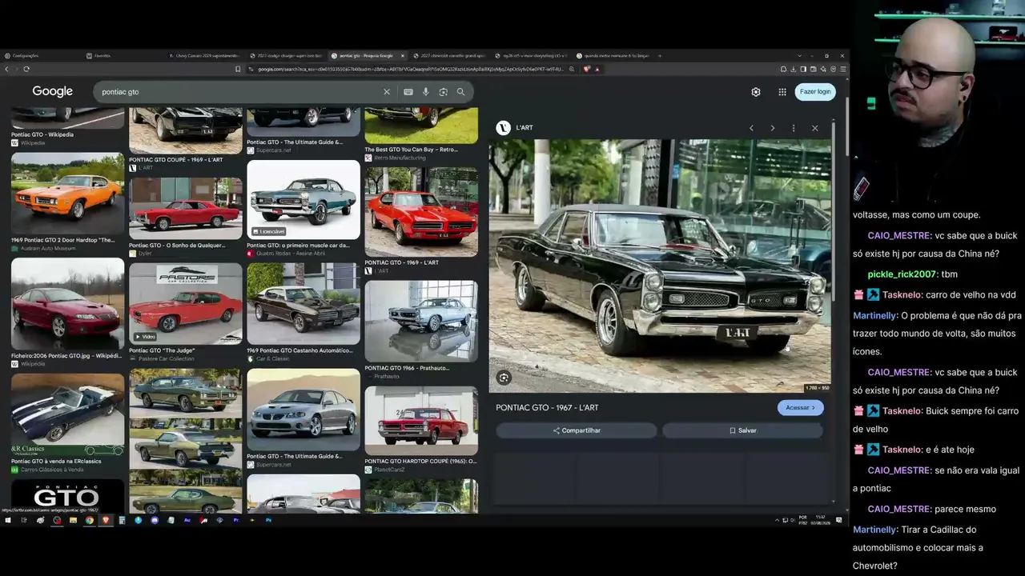
Task: Switch to the Chevy Camaro 2029 tab
Action: click(204, 56)
